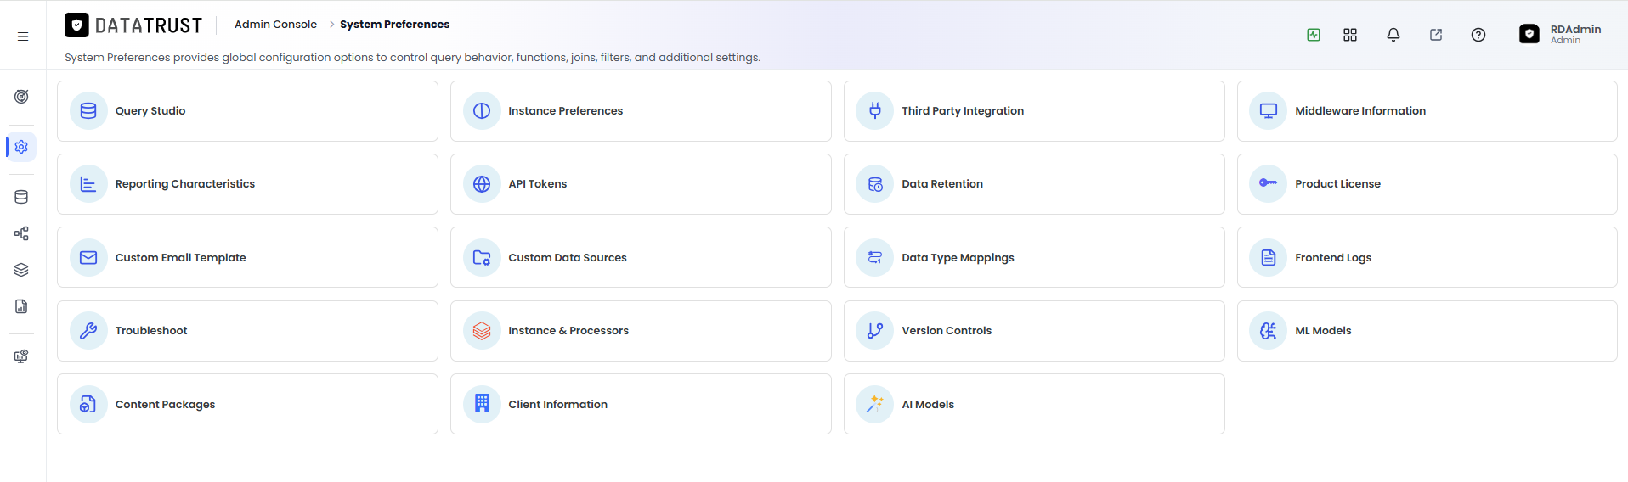Select the settings gear sidebar icon

pyautogui.click(x=21, y=147)
